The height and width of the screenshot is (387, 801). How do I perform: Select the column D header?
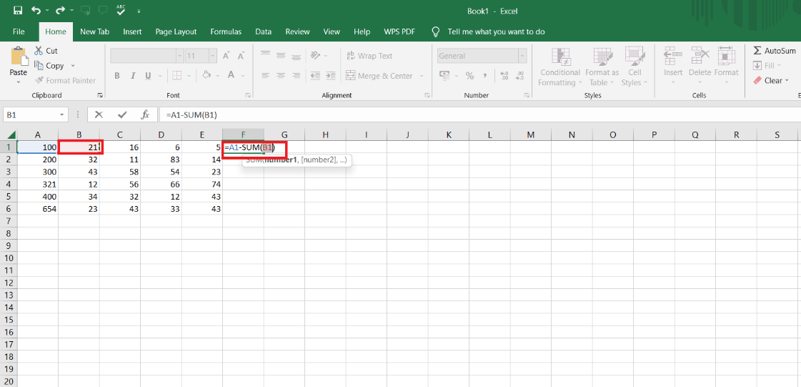tap(161, 134)
